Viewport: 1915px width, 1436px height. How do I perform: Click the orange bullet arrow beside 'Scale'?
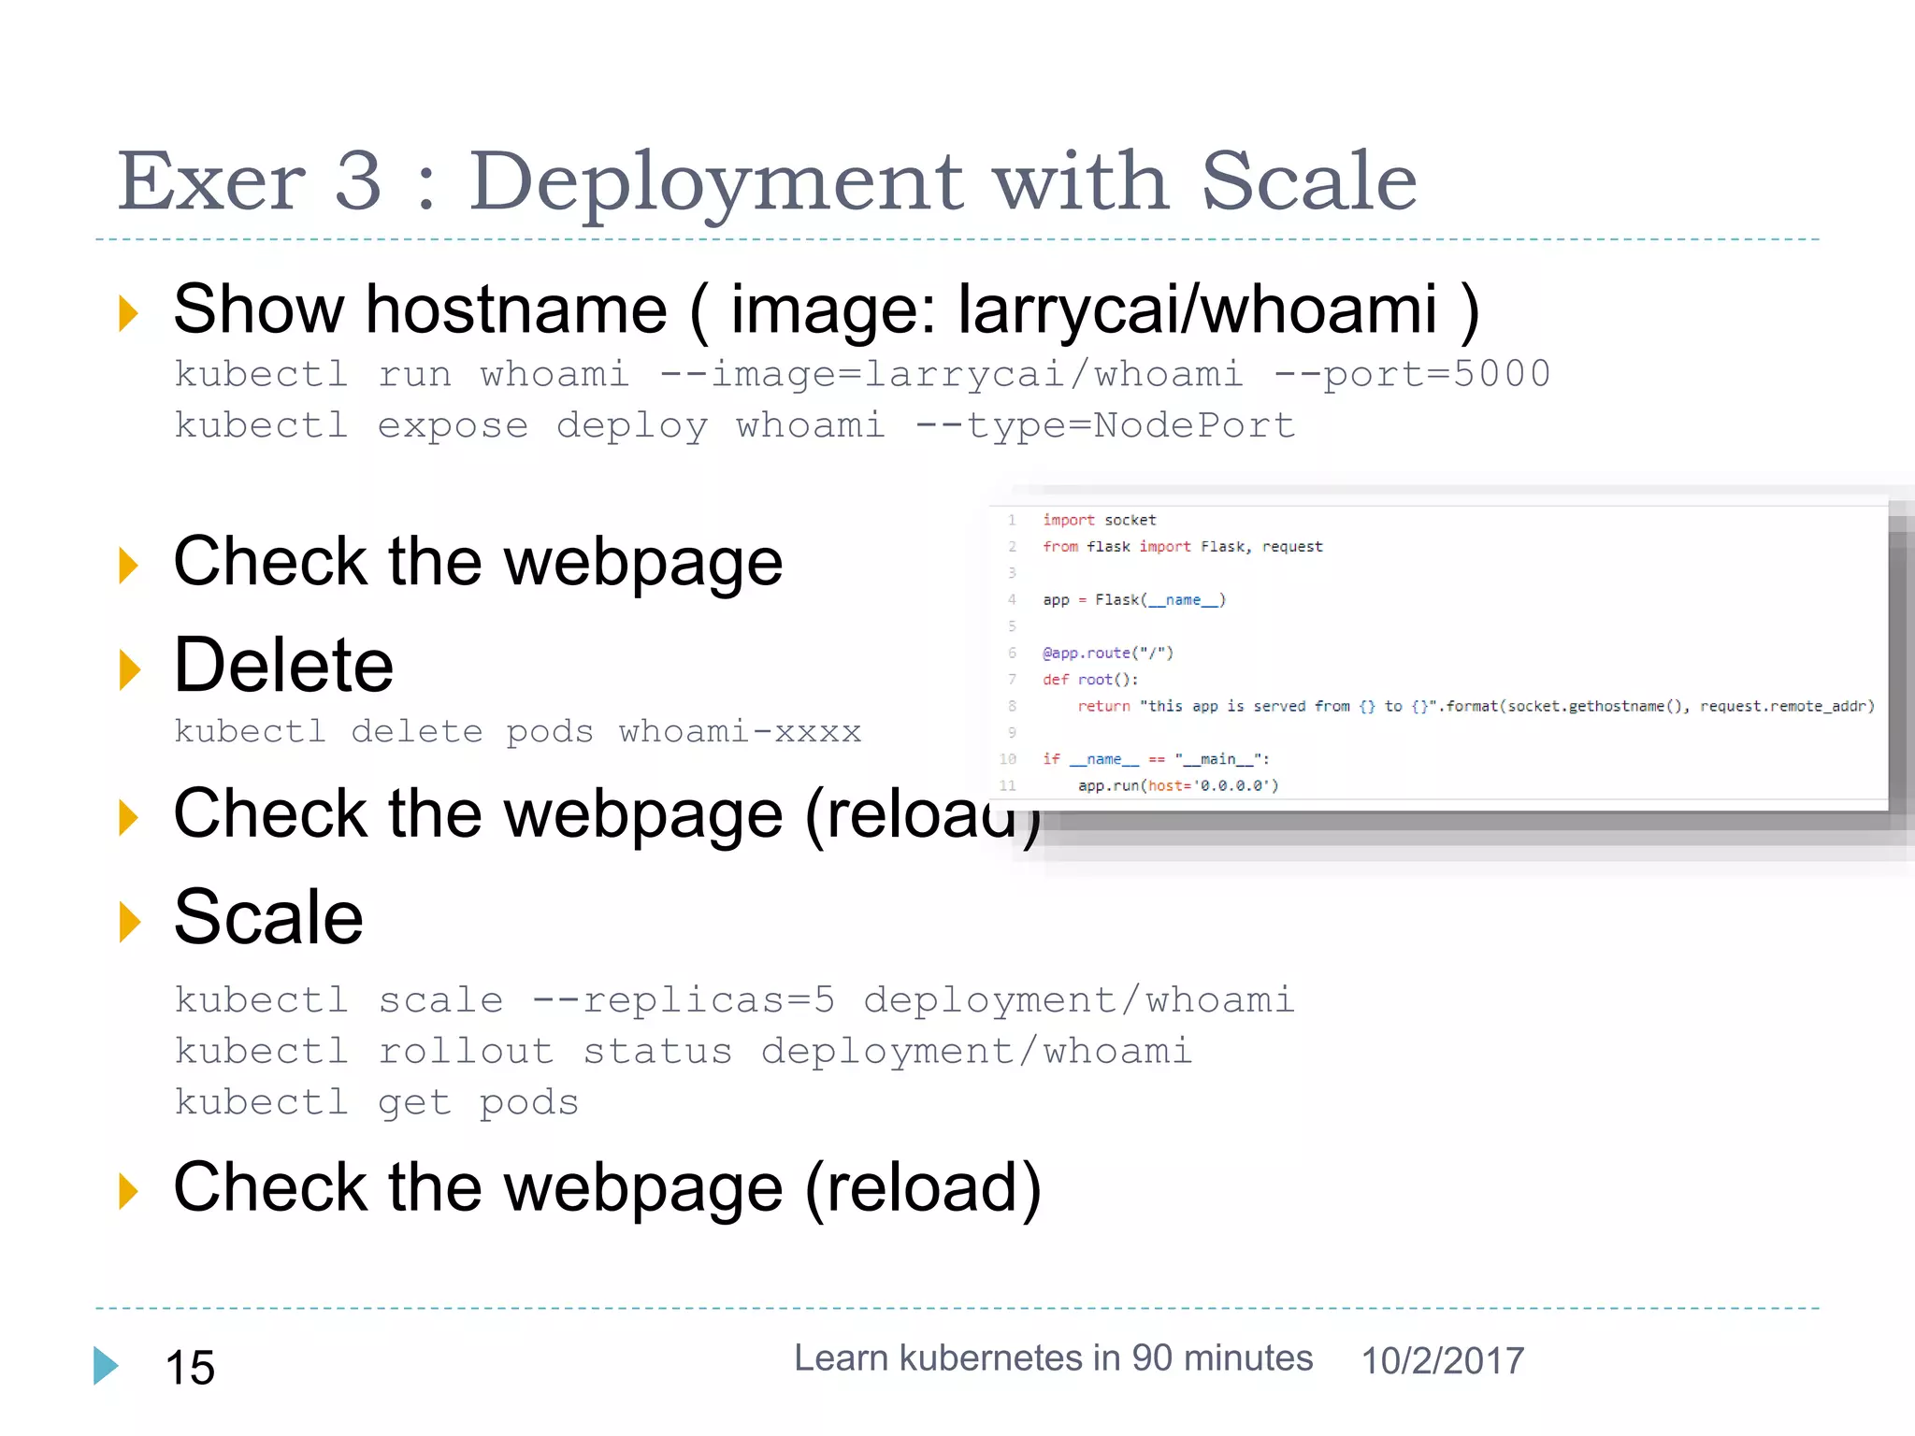(129, 923)
